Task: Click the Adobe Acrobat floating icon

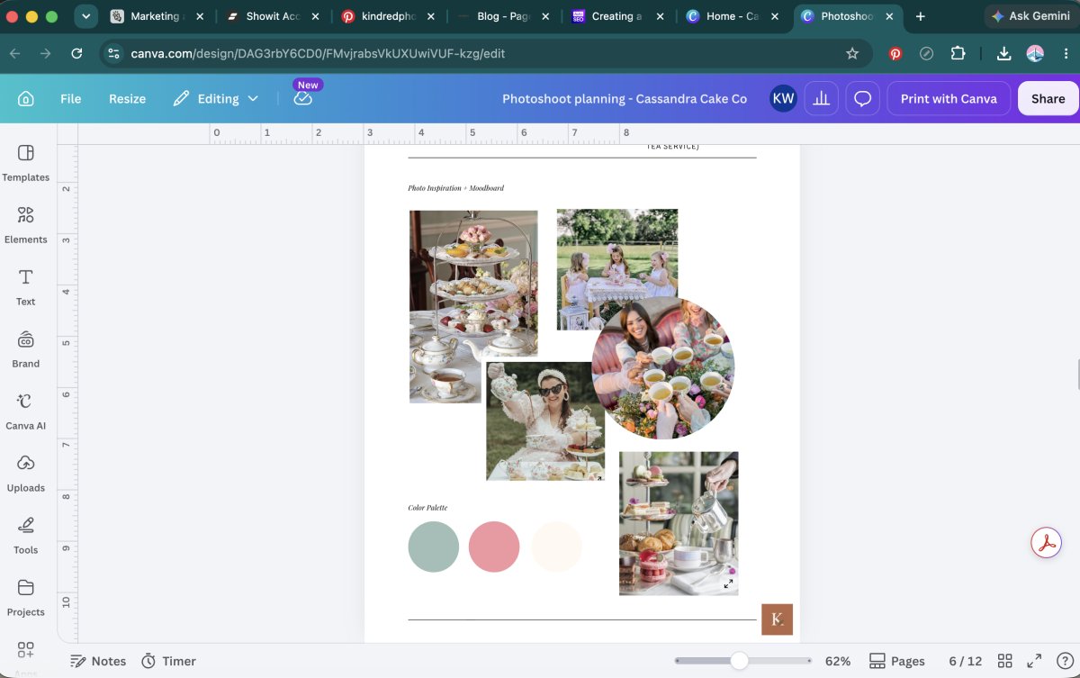Action: coord(1046,543)
